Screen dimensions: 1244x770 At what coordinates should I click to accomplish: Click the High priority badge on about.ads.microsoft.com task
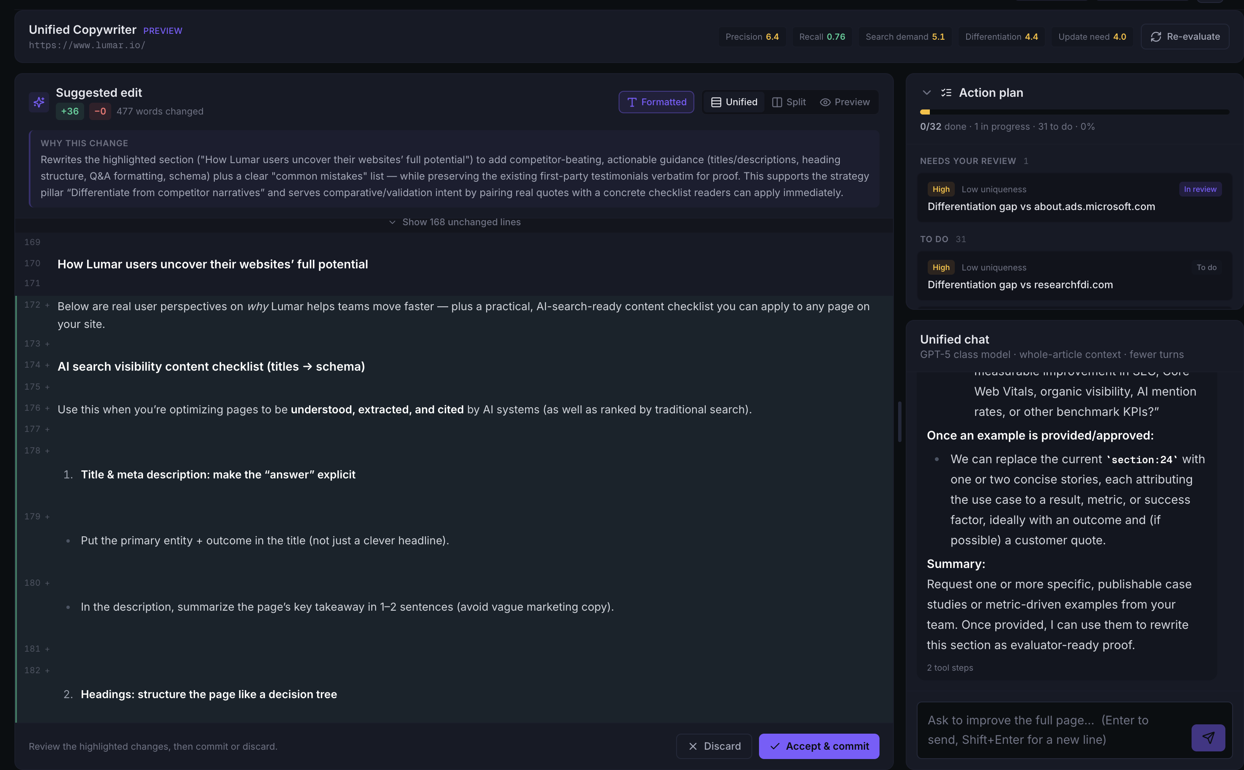click(941, 189)
